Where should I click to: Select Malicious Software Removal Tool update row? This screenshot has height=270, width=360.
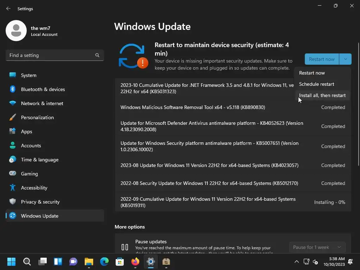click(x=233, y=107)
